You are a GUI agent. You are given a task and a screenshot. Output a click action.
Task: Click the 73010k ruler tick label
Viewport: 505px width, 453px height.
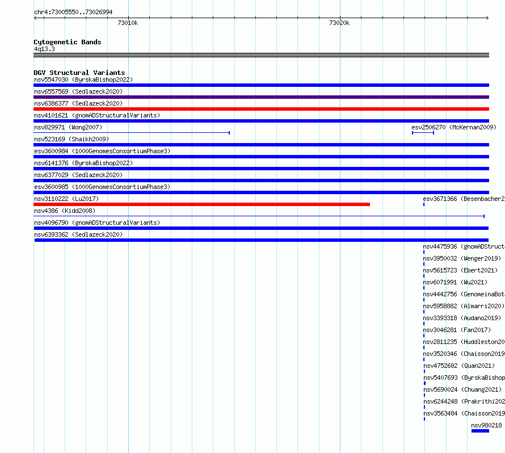coord(128,23)
